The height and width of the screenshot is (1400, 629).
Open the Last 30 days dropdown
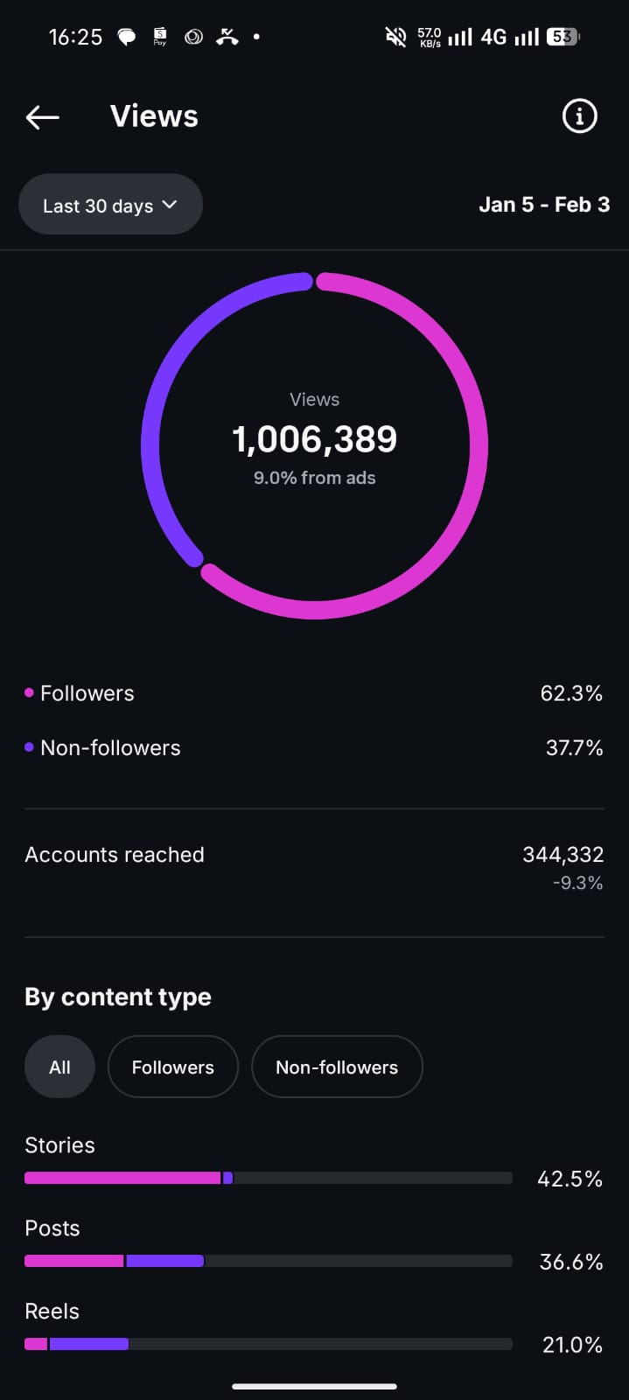(x=98, y=206)
